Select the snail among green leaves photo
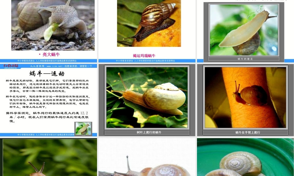Image resolution: width=294 pixels, height=176 pixels. pos(49,158)
